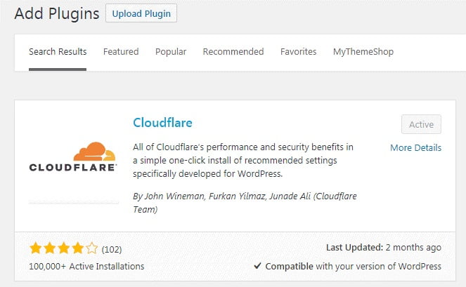Click the 100,000+ Active Installations text
Viewport: 466px width, 287px height.
coord(86,266)
